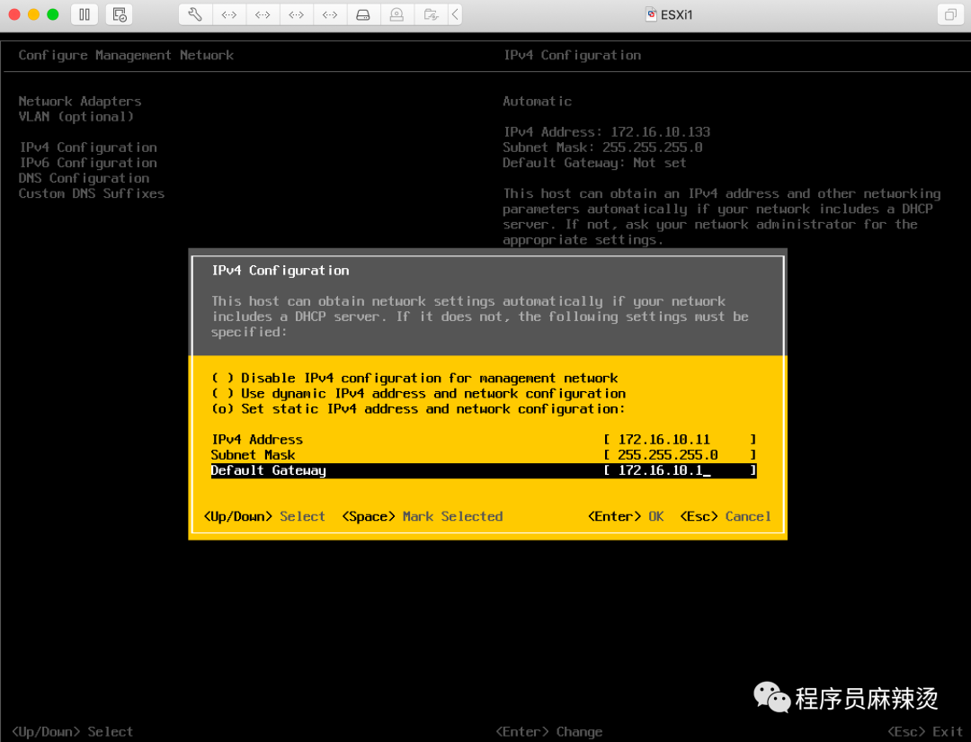Open the hard disk device icon
The height and width of the screenshot is (742, 971).
363,14
